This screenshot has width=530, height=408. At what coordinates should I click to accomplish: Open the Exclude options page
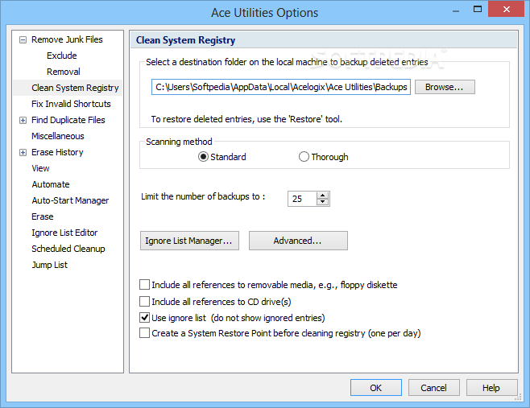[62, 56]
